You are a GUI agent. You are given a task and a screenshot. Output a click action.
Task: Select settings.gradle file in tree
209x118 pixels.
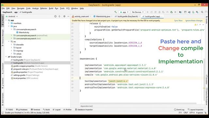[x=26, y=75]
